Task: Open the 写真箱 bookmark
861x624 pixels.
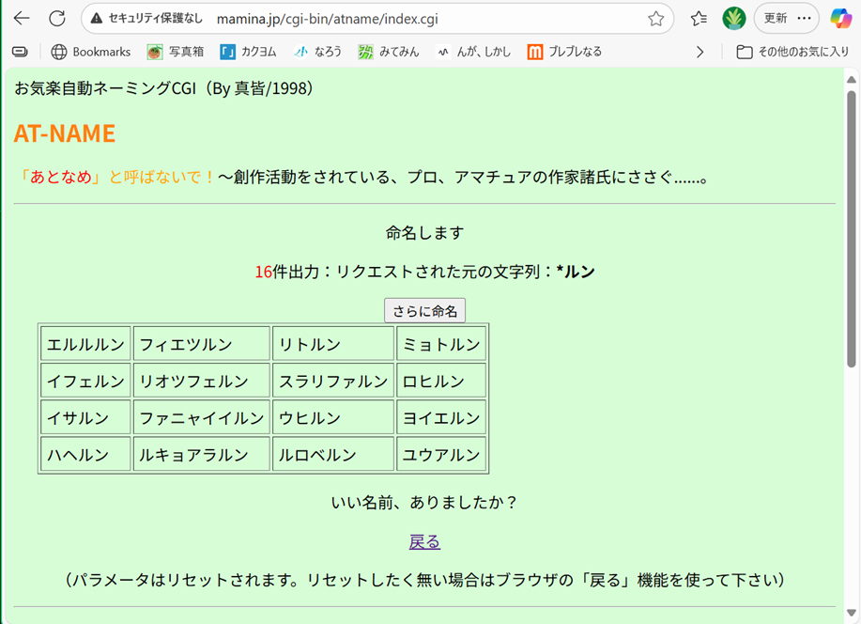Action: click(175, 52)
